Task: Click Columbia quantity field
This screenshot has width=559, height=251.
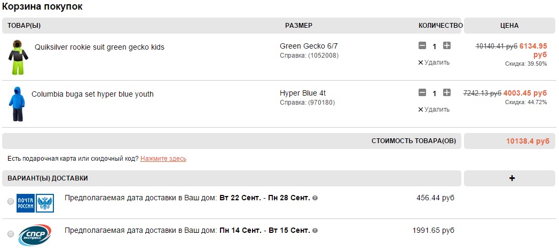Action: tap(435, 93)
